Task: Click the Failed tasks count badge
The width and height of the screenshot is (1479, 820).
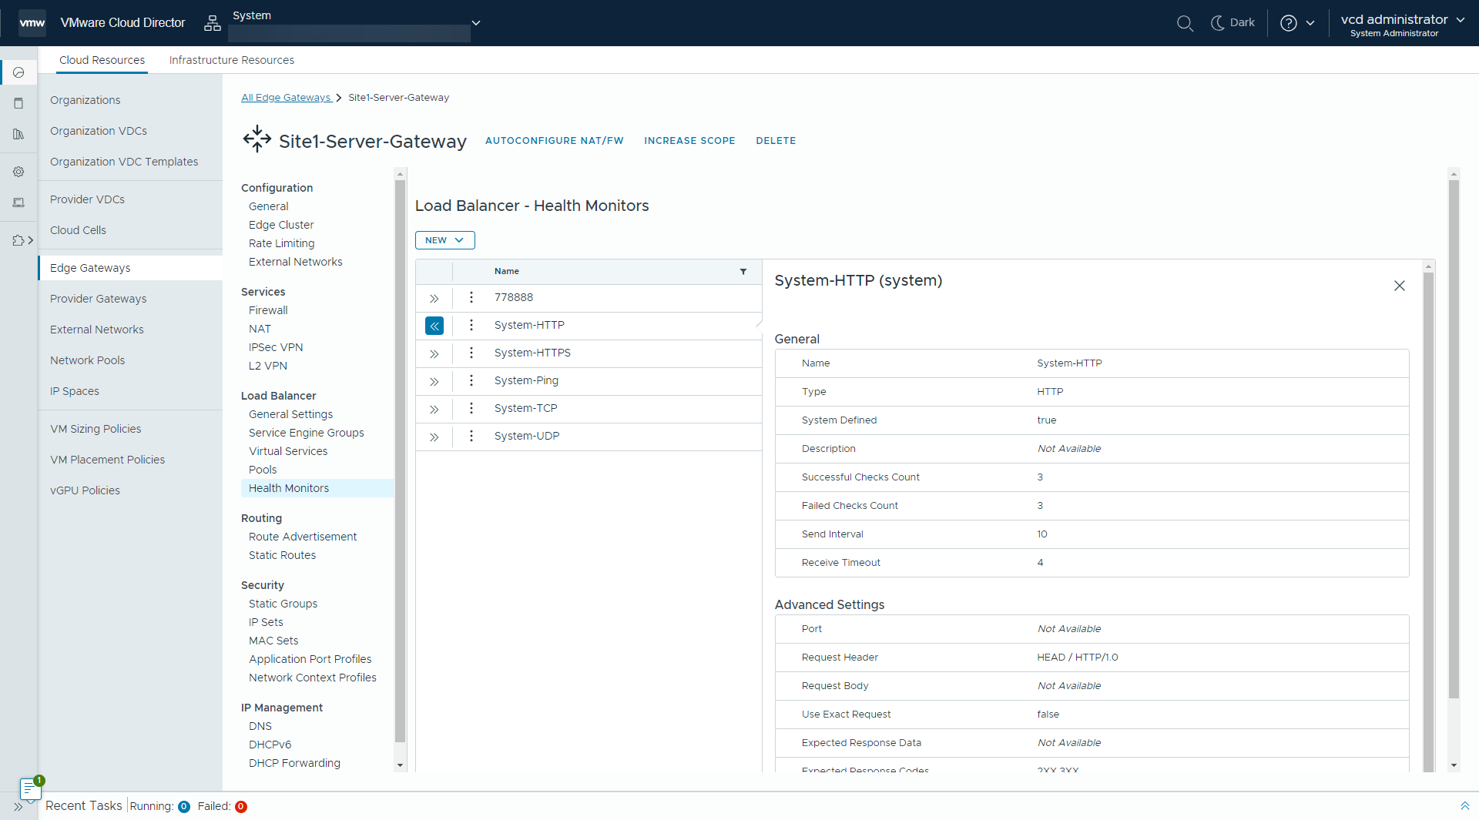Action: point(241,807)
